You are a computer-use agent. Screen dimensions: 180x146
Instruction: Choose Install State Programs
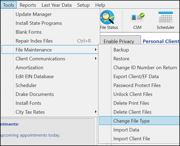pyautogui.click(x=50, y=23)
